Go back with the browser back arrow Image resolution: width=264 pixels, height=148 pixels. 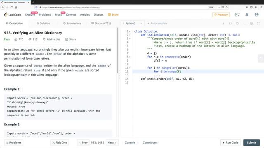[x=3, y=7]
